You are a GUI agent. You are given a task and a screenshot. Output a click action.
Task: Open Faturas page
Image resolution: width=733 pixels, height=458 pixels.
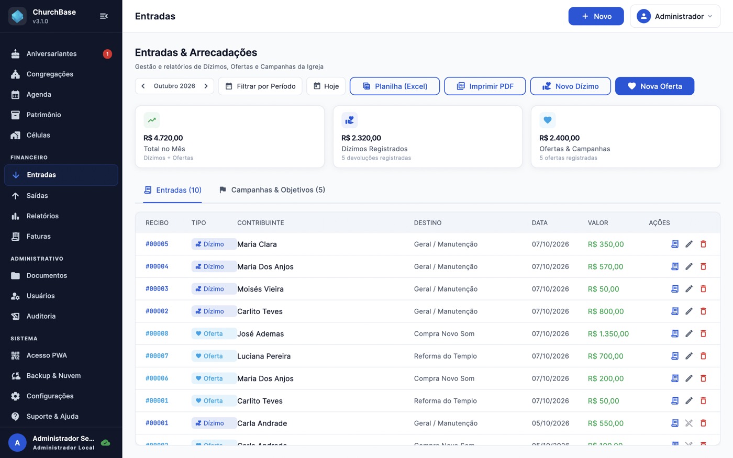coord(61,237)
